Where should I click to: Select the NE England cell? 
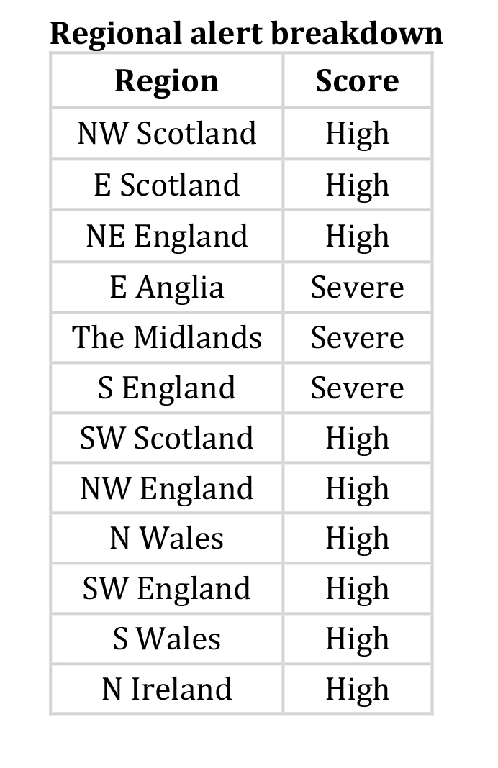[167, 236]
